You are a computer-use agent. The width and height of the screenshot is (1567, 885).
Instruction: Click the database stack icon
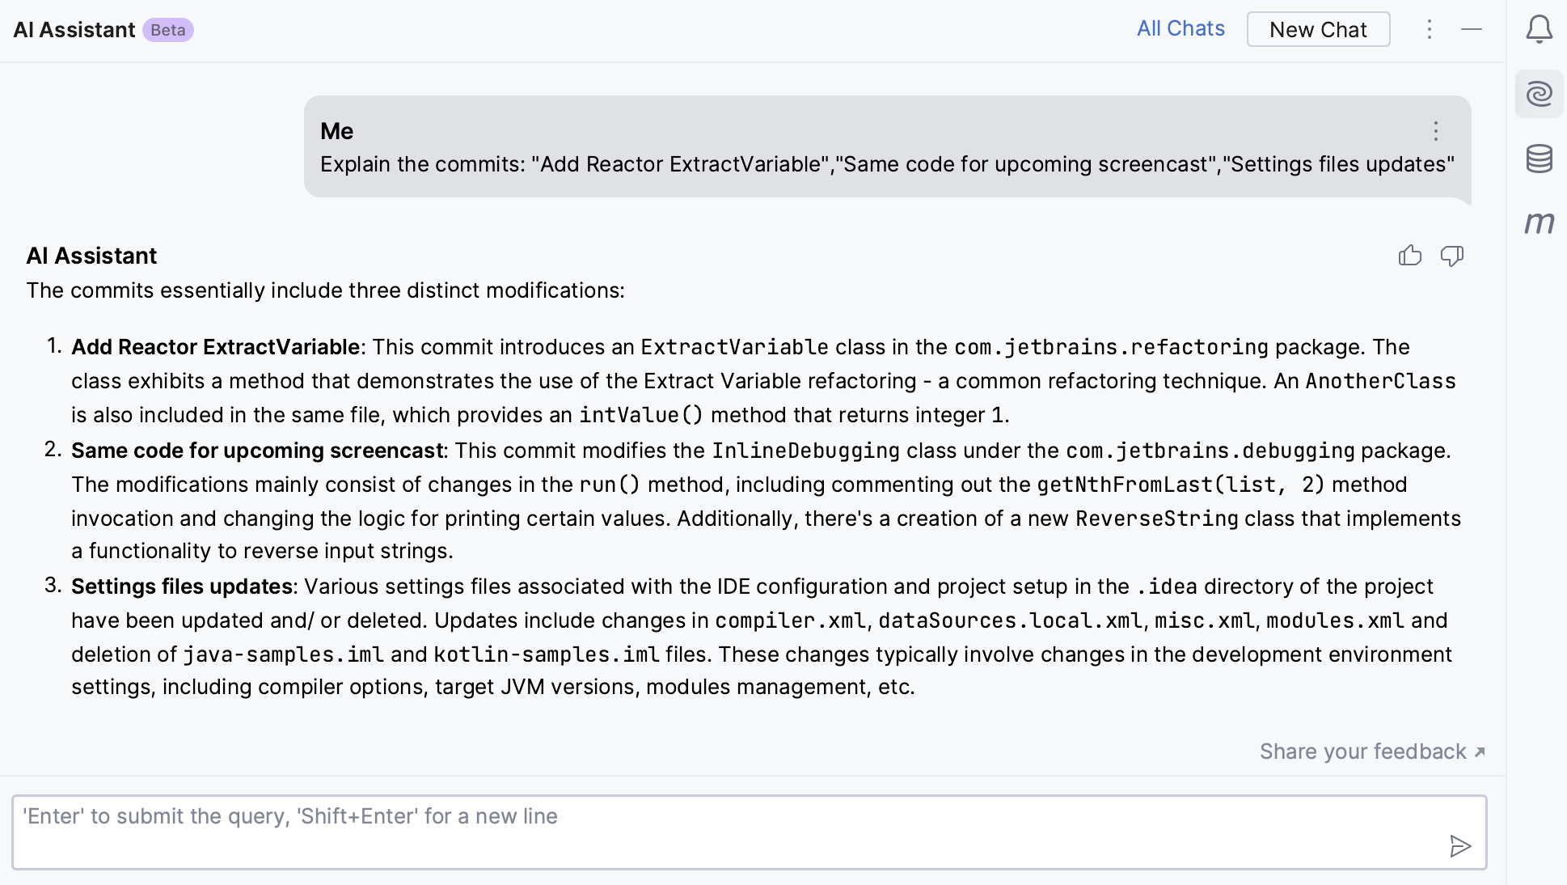coord(1541,159)
